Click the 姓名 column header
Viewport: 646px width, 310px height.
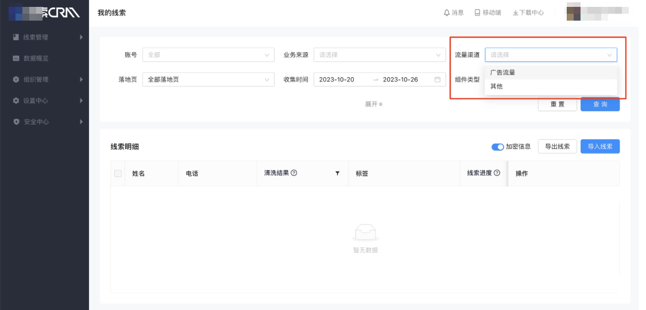pyautogui.click(x=138, y=174)
